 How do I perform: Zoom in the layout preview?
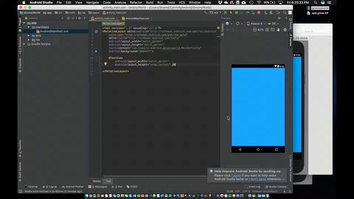[x=267, y=29]
